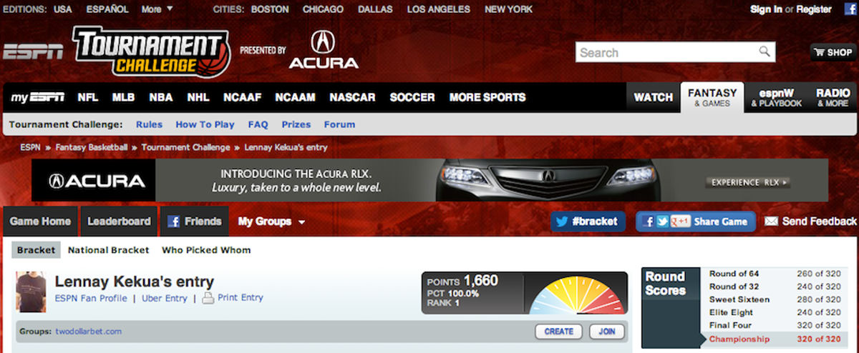Click the printer icon beside Print Entry
Viewport: 859px width, 353px height.
[208, 298]
